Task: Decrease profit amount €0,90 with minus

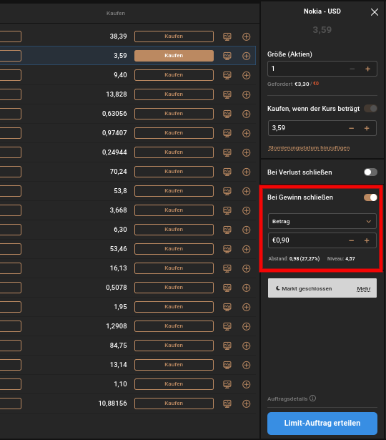Action: [x=351, y=240]
